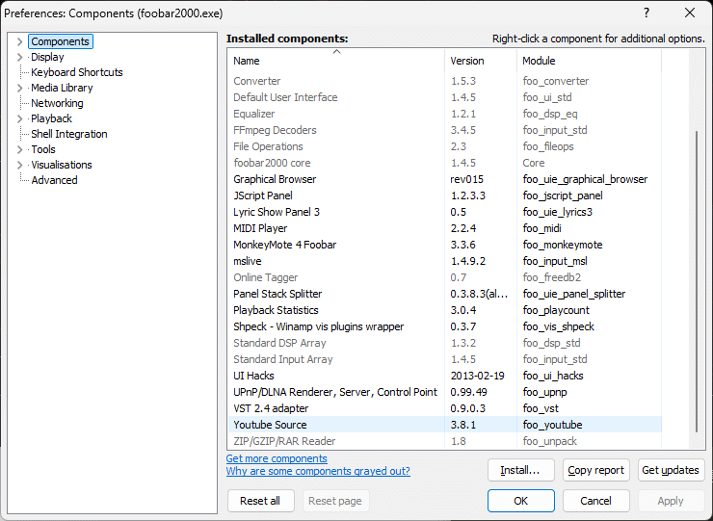Click the Get updates button
The width and height of the screenshot is (713, 521).
tap(671, 470)
